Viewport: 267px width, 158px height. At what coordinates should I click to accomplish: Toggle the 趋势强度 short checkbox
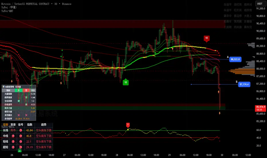tap(26, 97)
